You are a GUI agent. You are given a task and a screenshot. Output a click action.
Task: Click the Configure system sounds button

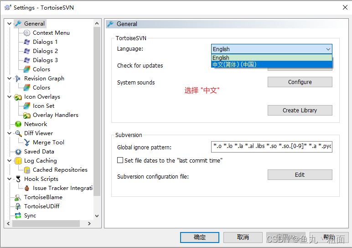click(300, 82)
